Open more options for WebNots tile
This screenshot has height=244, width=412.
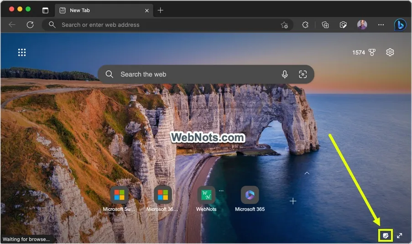coord(221,191)
